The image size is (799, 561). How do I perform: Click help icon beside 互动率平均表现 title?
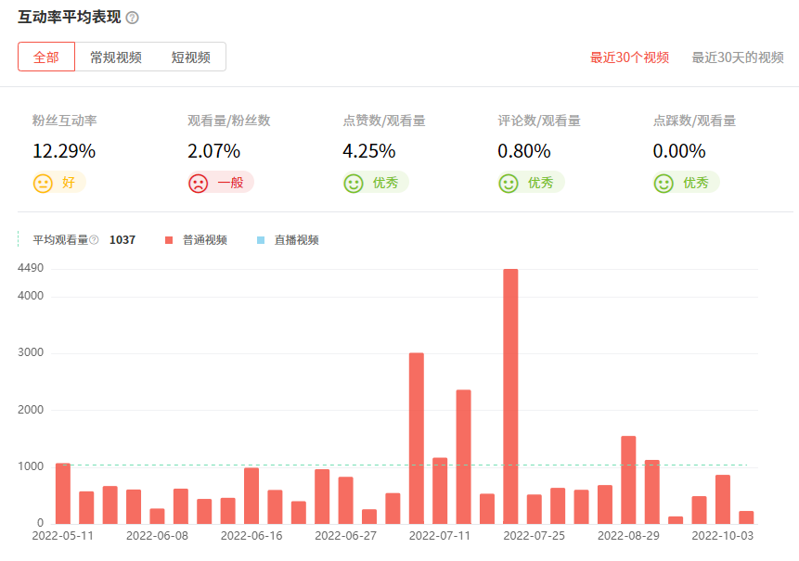pos(132,19)
